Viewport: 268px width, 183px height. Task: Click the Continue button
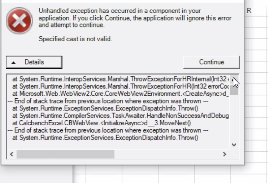(211, 62)
